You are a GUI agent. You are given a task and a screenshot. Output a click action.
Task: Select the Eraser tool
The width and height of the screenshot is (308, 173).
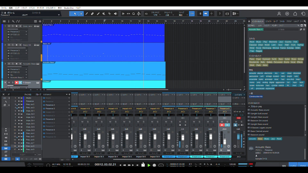[x=92, y=13]
